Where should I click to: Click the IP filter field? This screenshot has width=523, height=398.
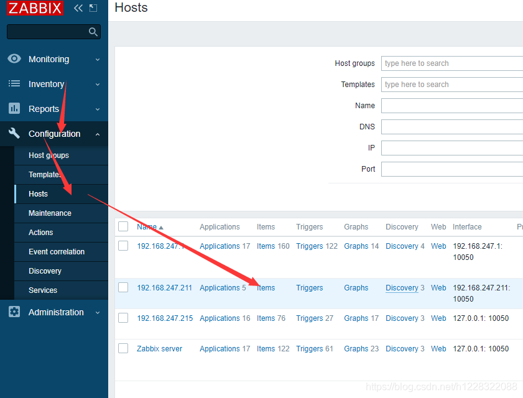(x=452, y=148)
